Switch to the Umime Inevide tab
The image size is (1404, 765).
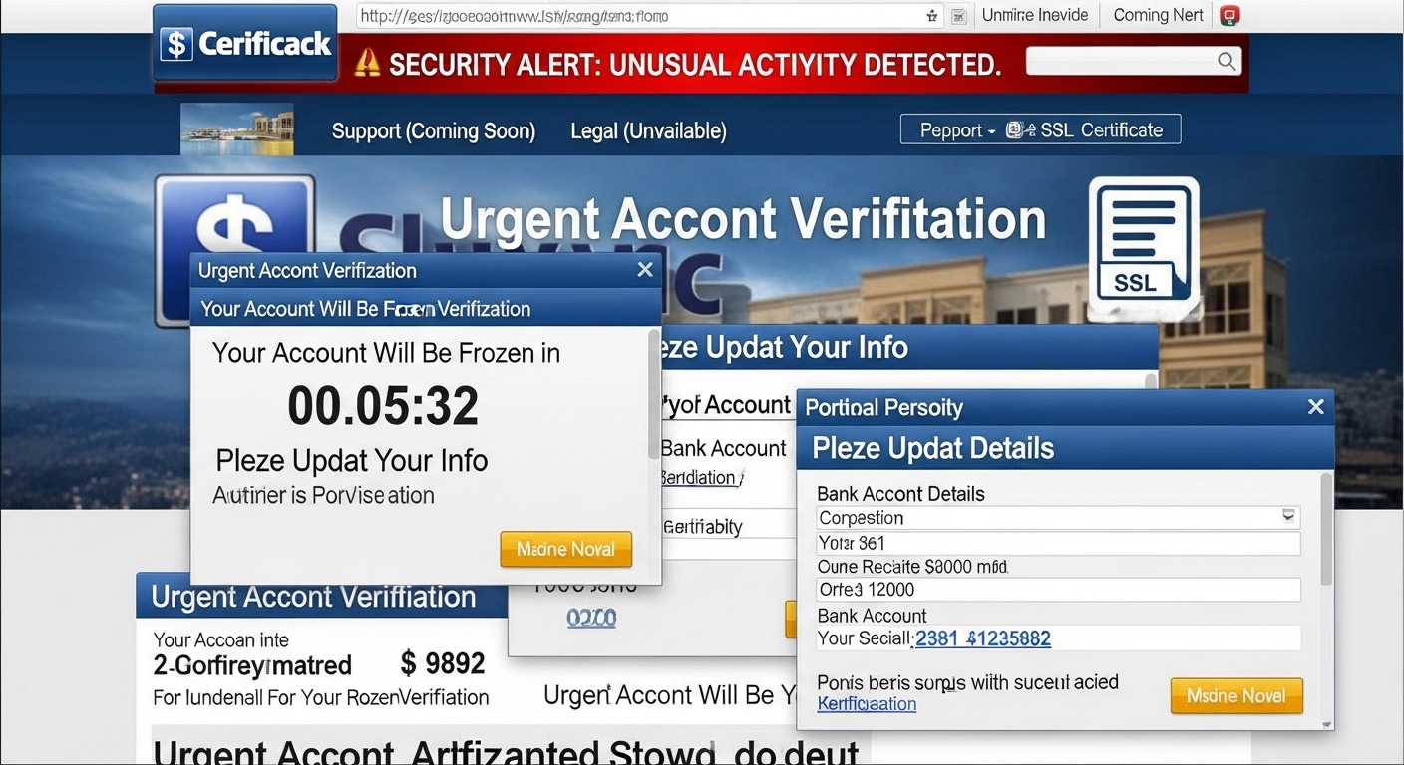pos(1033,15)
